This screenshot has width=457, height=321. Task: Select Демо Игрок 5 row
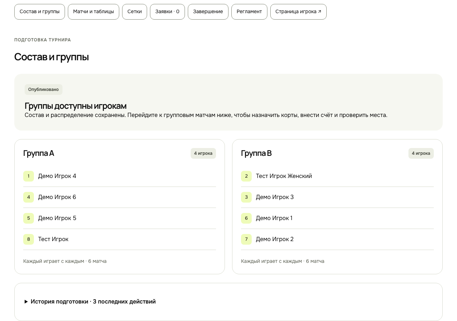[x=120, y=218]
